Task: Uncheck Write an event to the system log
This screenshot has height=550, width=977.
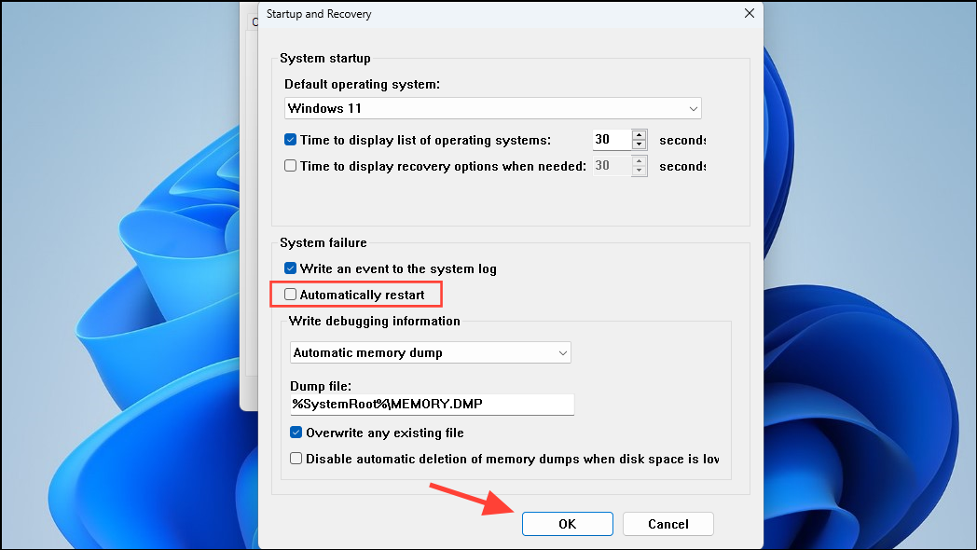Action: tap(290, 268)
